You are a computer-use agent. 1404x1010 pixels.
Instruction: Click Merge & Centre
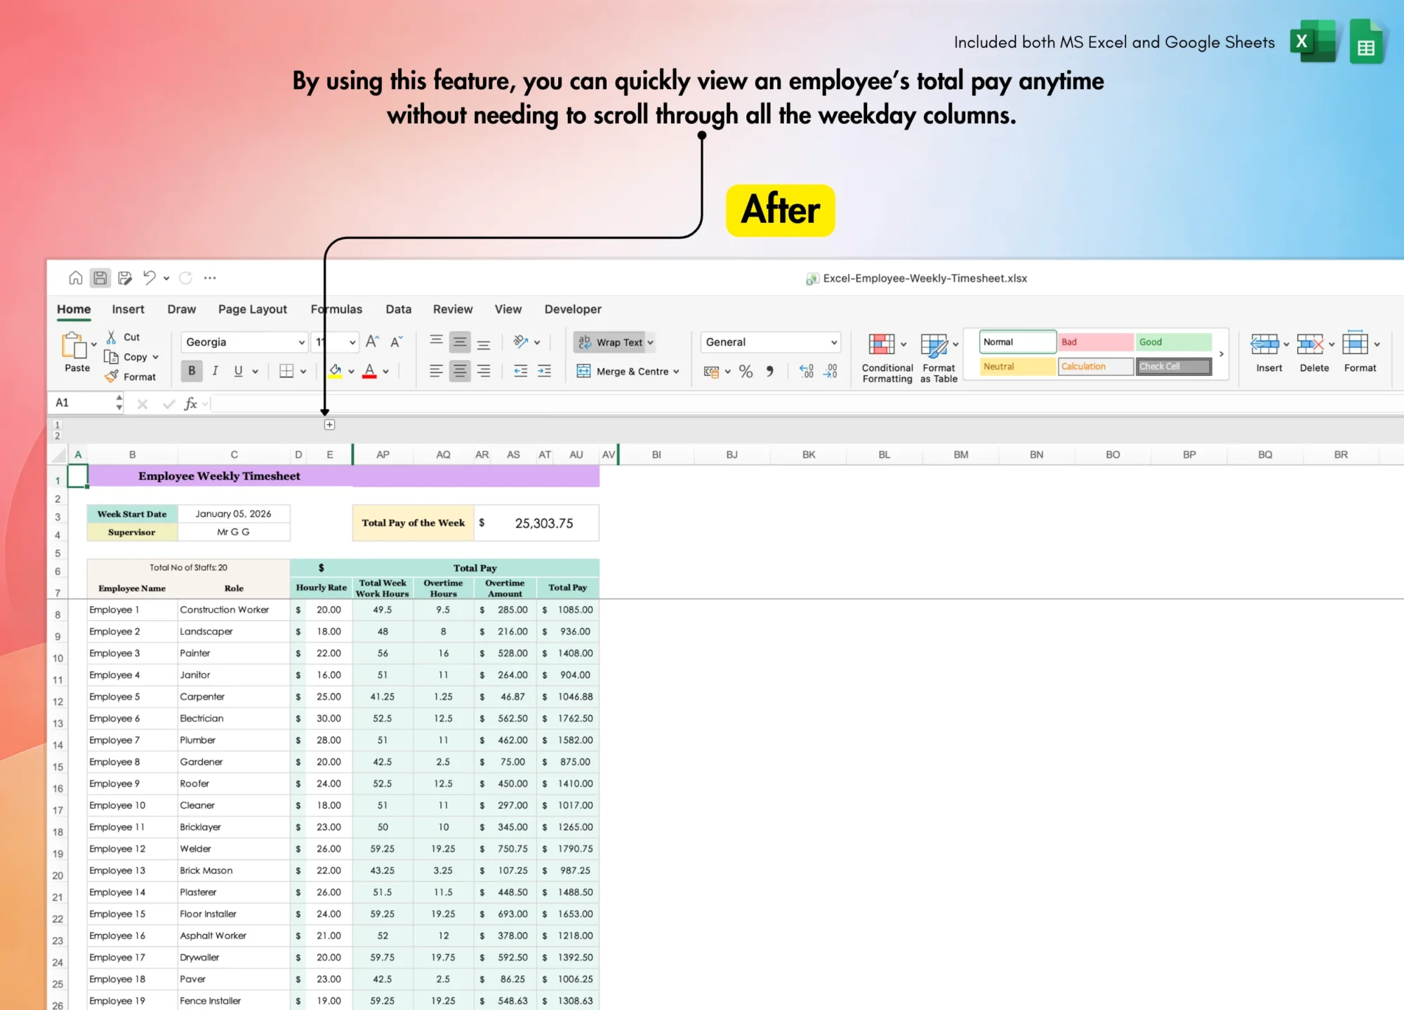click(622, 371)
